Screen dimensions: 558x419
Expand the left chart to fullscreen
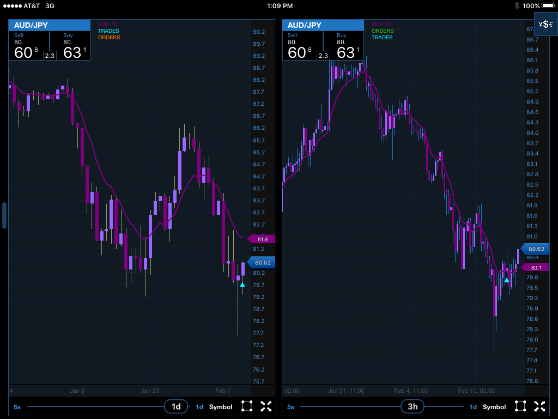[266, 406]
